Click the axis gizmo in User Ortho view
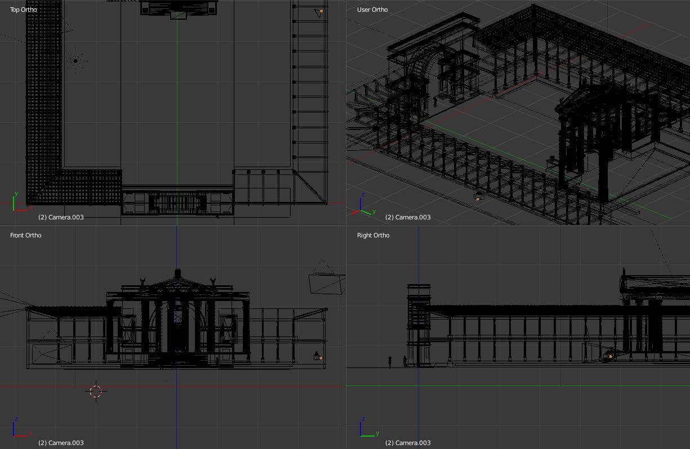The width and height of the screenshot is (690, 449). 365,206
